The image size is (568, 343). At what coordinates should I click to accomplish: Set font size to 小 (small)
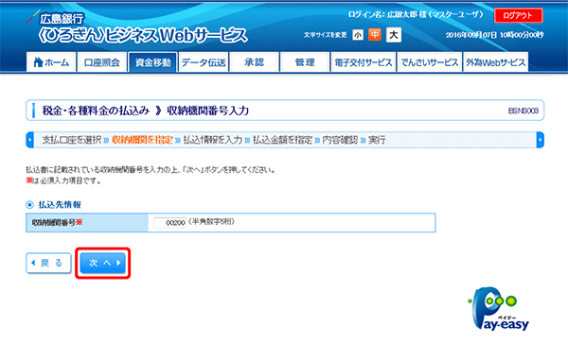click(x=358, y=35)
